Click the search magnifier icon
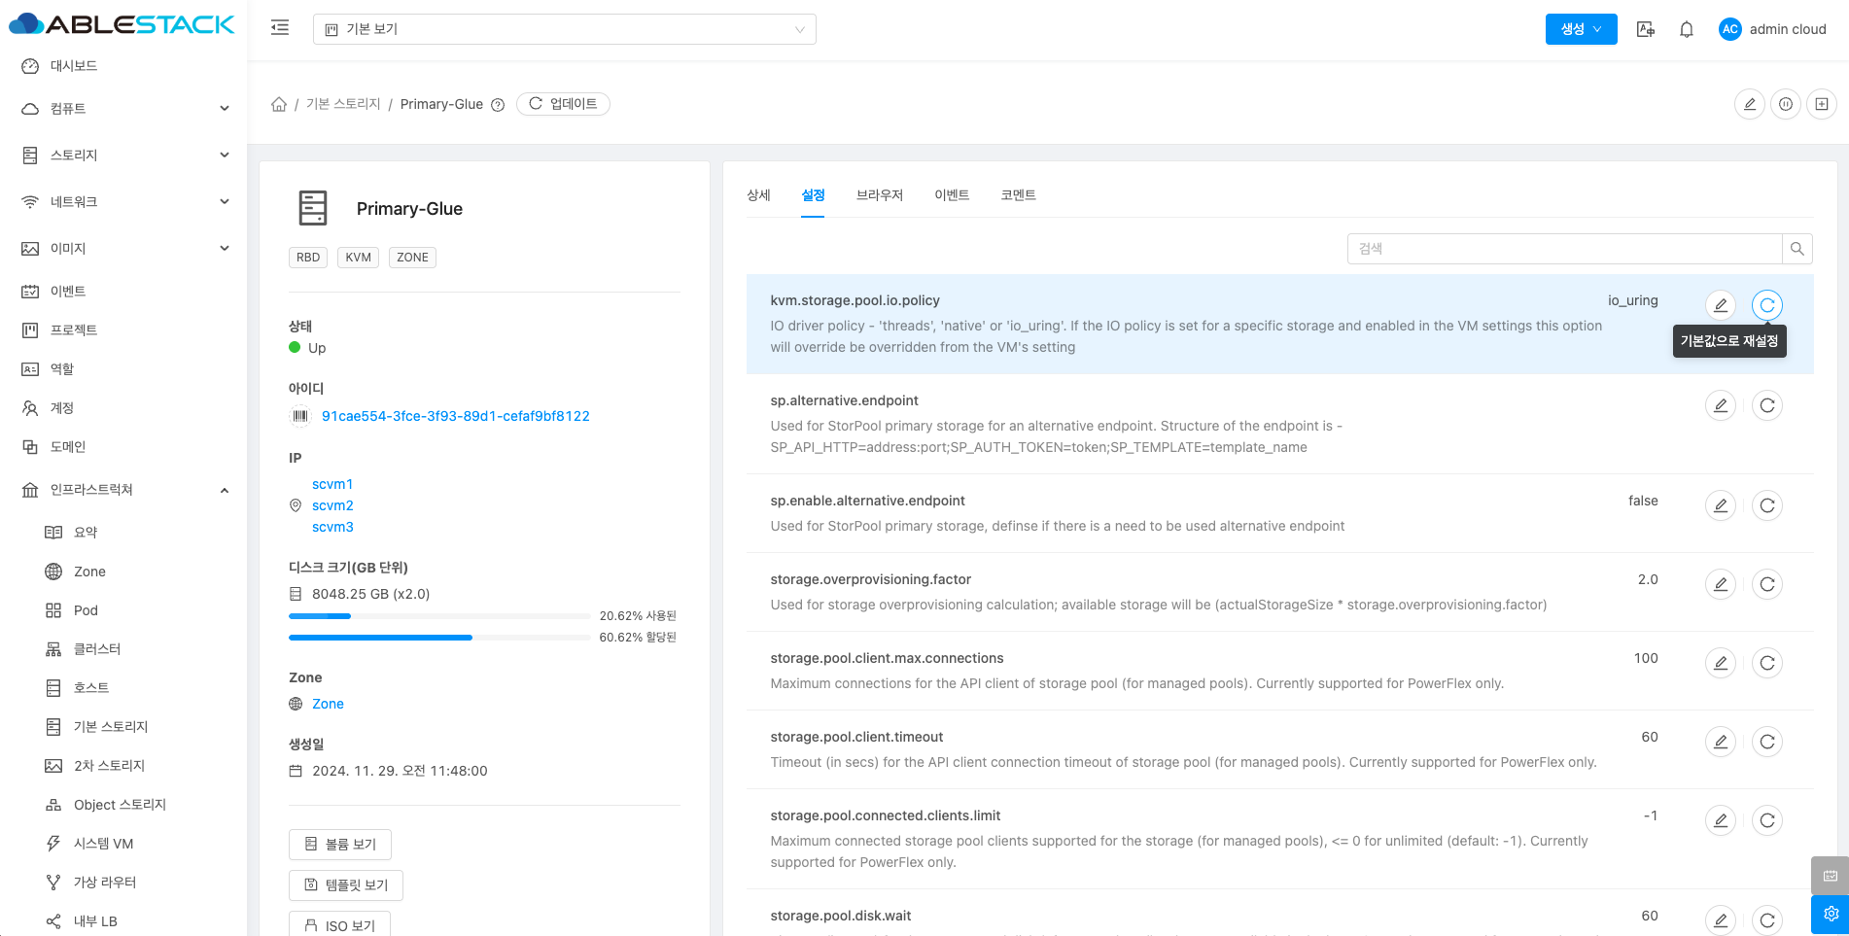 point(1797,249)
